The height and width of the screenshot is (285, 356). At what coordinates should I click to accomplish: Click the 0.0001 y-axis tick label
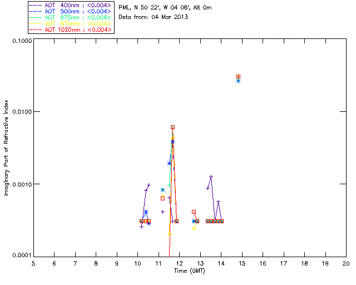[x=22, y=255]
